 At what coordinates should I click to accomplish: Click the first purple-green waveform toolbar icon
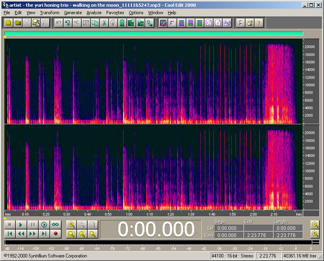(182, 23)
